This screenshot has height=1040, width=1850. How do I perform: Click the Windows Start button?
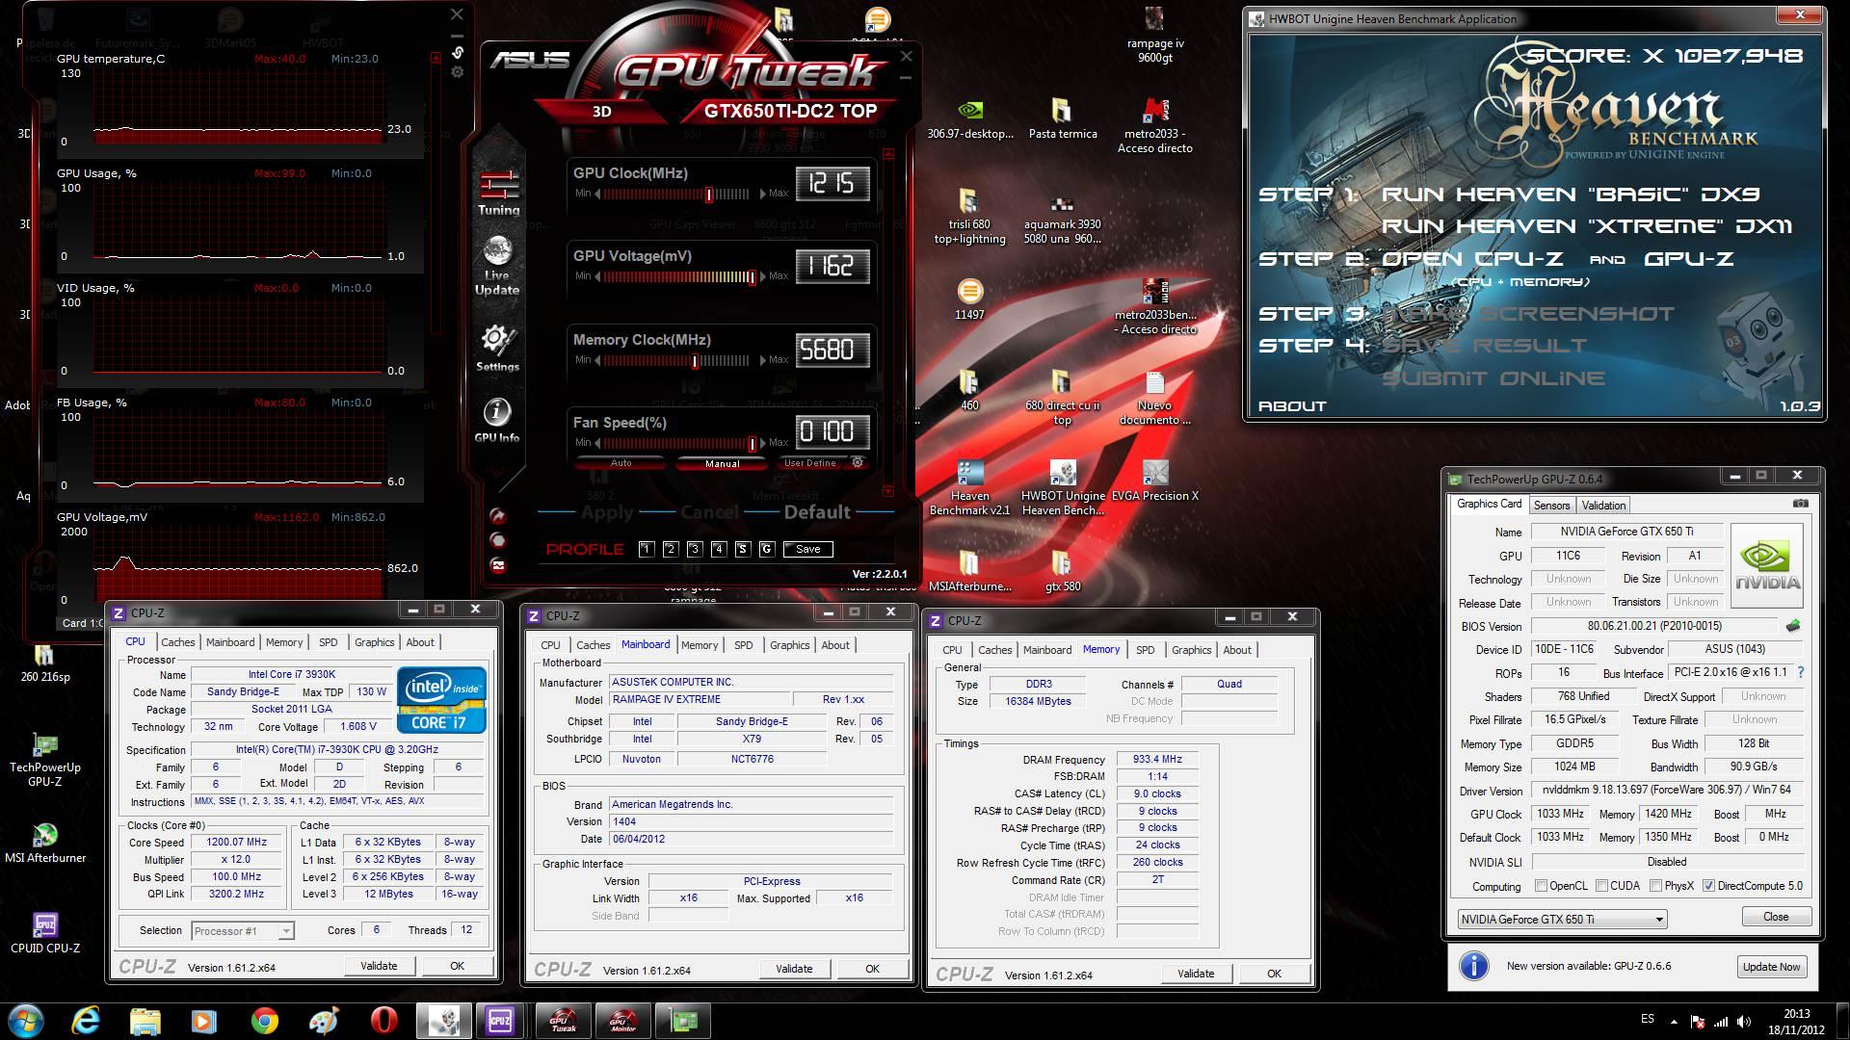(x=24, y=1020)
